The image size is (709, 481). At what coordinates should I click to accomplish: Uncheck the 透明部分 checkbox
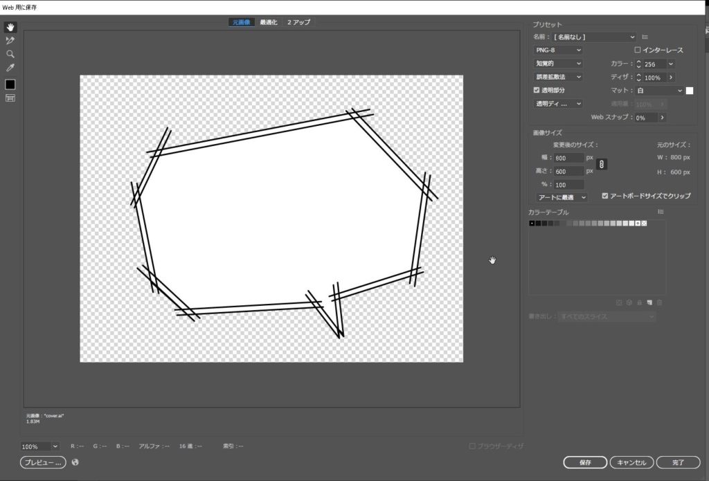(537, 90)
